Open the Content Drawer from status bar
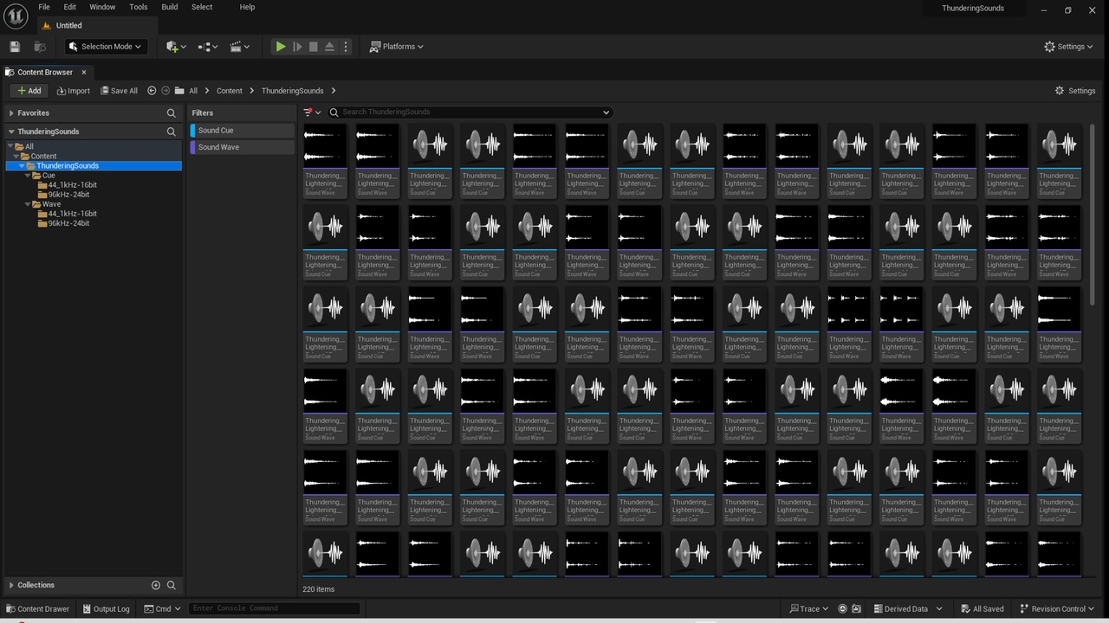Screen dimensions: 1109x623 (x=37, y=609)
